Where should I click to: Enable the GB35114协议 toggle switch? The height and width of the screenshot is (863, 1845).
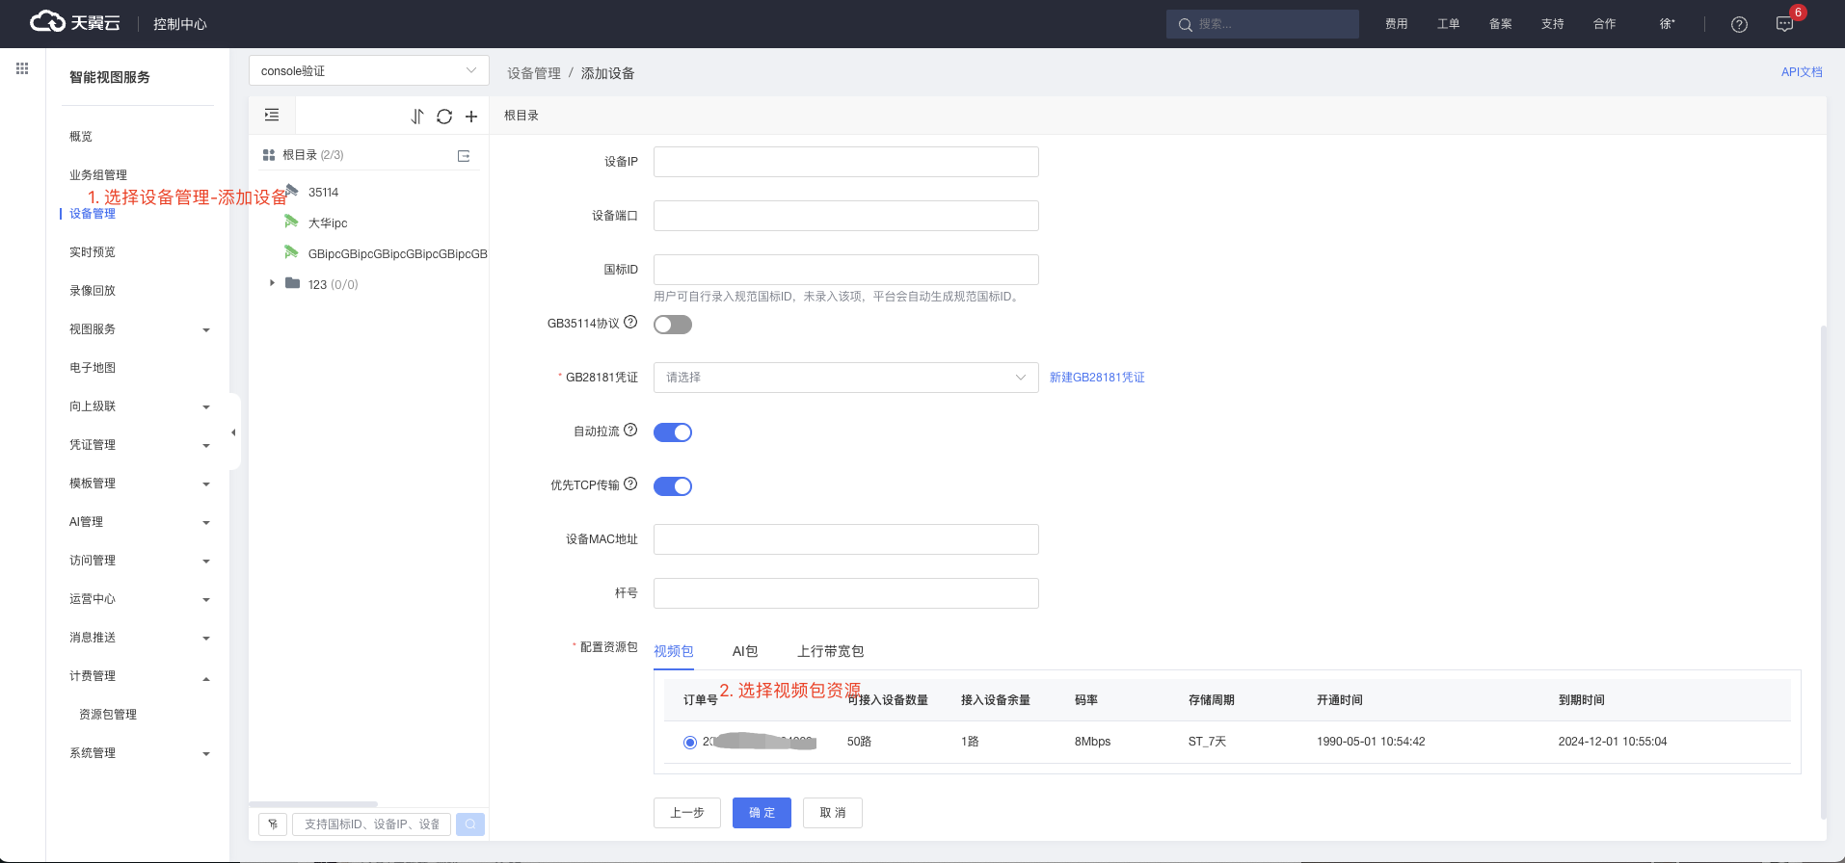pyautogui.click(x=673, y=325)
